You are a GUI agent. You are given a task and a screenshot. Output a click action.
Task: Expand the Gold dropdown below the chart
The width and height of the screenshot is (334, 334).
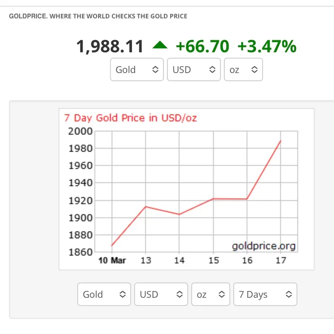pos(104,294)
